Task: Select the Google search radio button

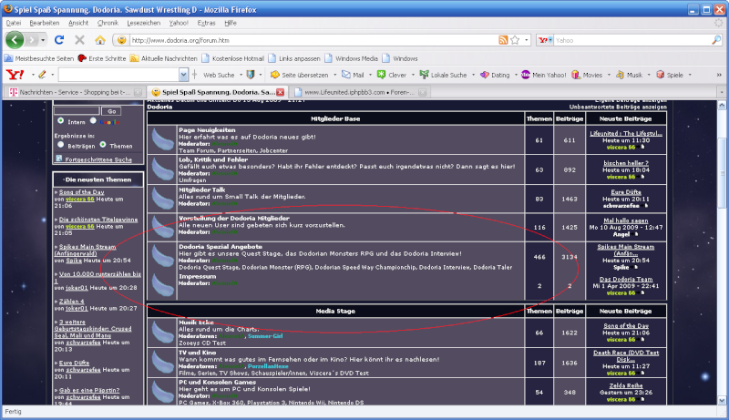Action: click(93, 121)
